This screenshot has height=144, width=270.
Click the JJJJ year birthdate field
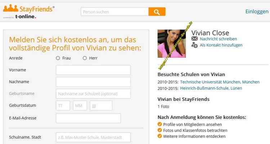(x=101, y=106)
